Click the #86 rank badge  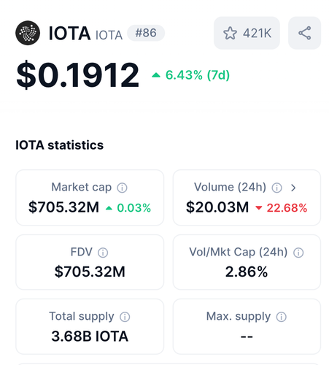(146, 33)
